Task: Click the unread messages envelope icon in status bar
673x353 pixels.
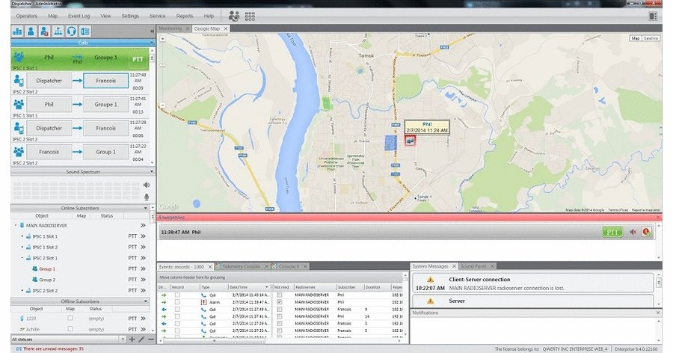Action: click(19, 349)
